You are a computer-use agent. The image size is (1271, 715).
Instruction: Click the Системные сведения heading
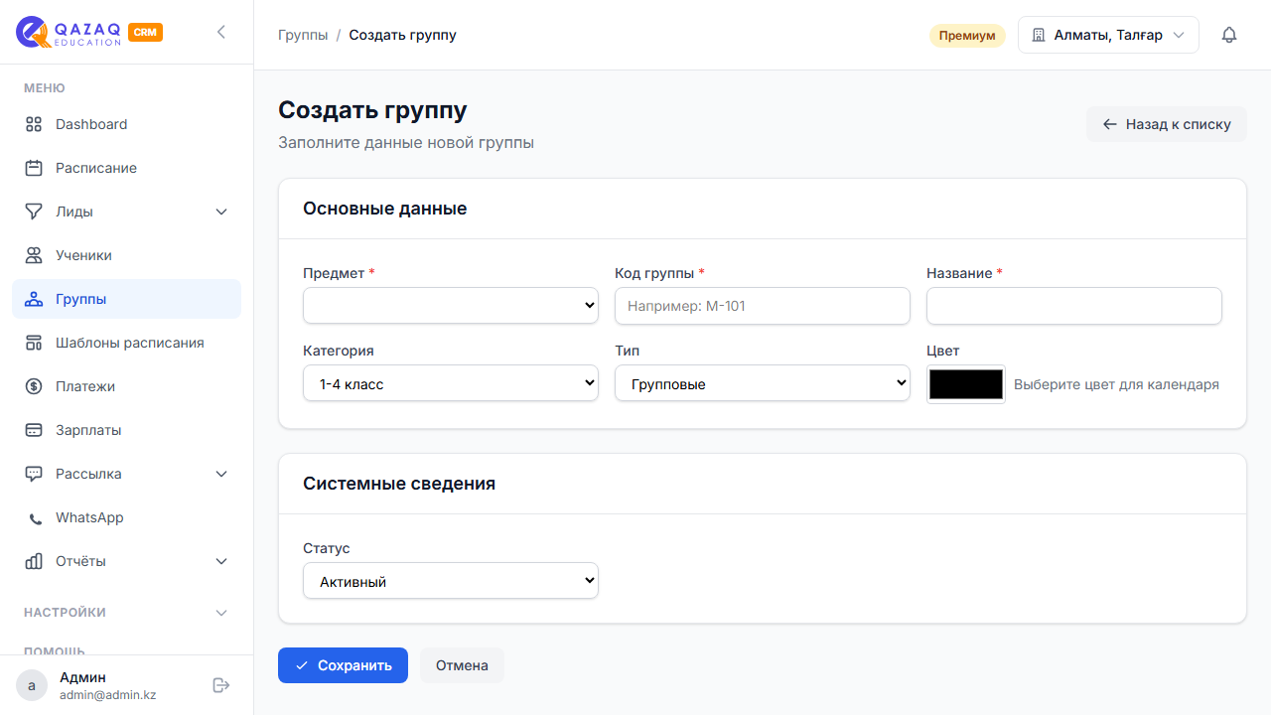[x=399, y=484]
